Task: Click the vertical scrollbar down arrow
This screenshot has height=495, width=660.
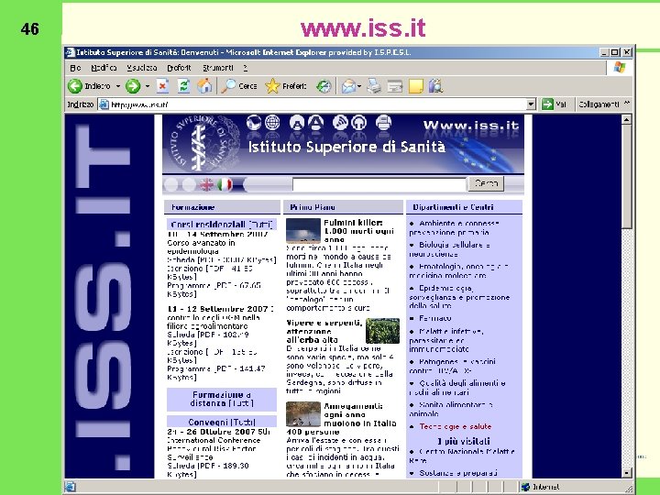Action: 626,473
